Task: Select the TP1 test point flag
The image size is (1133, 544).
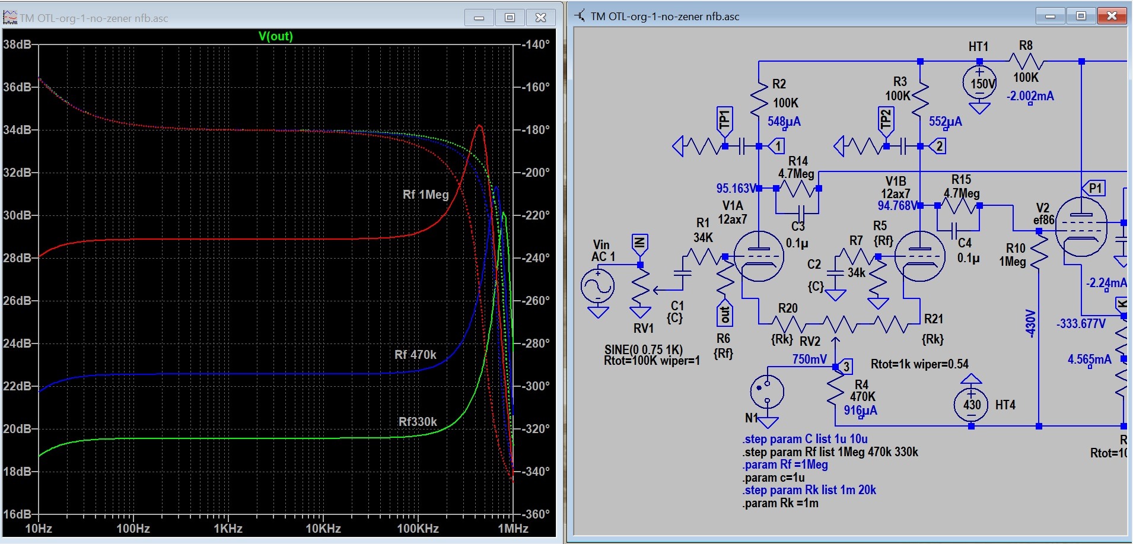Action: pos(725,122)
